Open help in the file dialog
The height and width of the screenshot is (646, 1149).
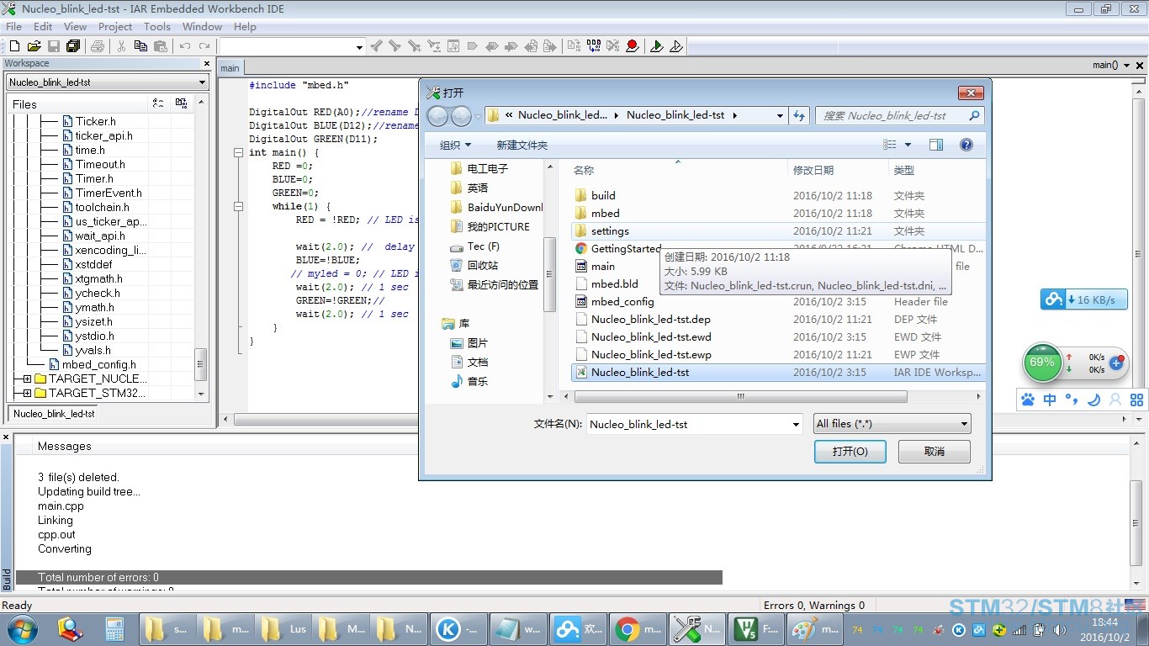point(966,145)
